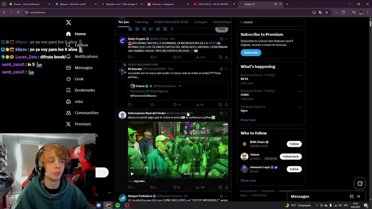Open Discord from the taskbar

[99, 205]
